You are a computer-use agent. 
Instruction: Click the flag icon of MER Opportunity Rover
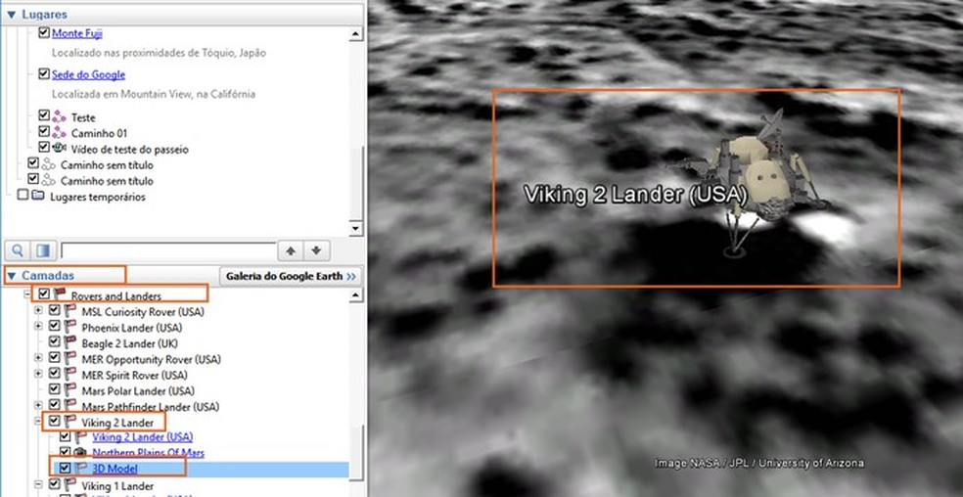[70, 359]
